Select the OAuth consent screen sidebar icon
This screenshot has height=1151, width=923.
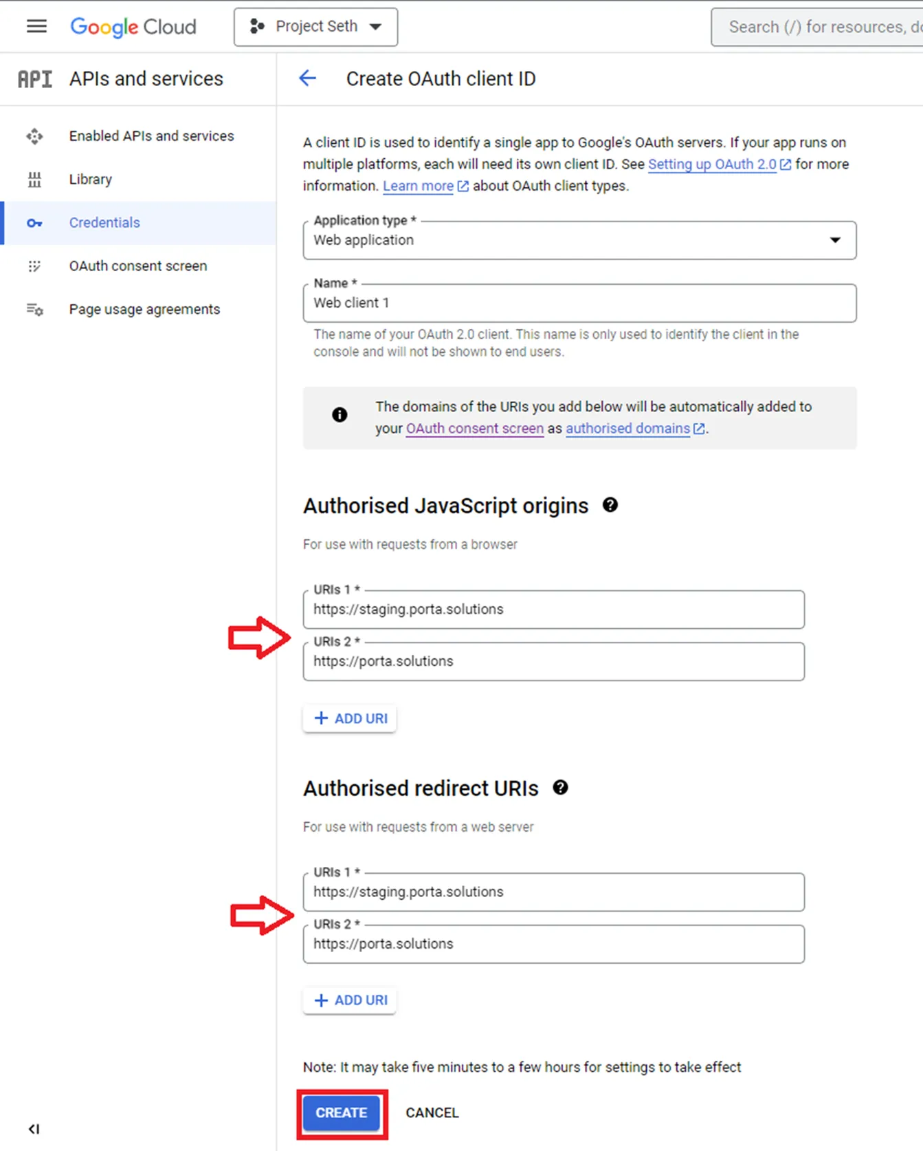point(34,266)
